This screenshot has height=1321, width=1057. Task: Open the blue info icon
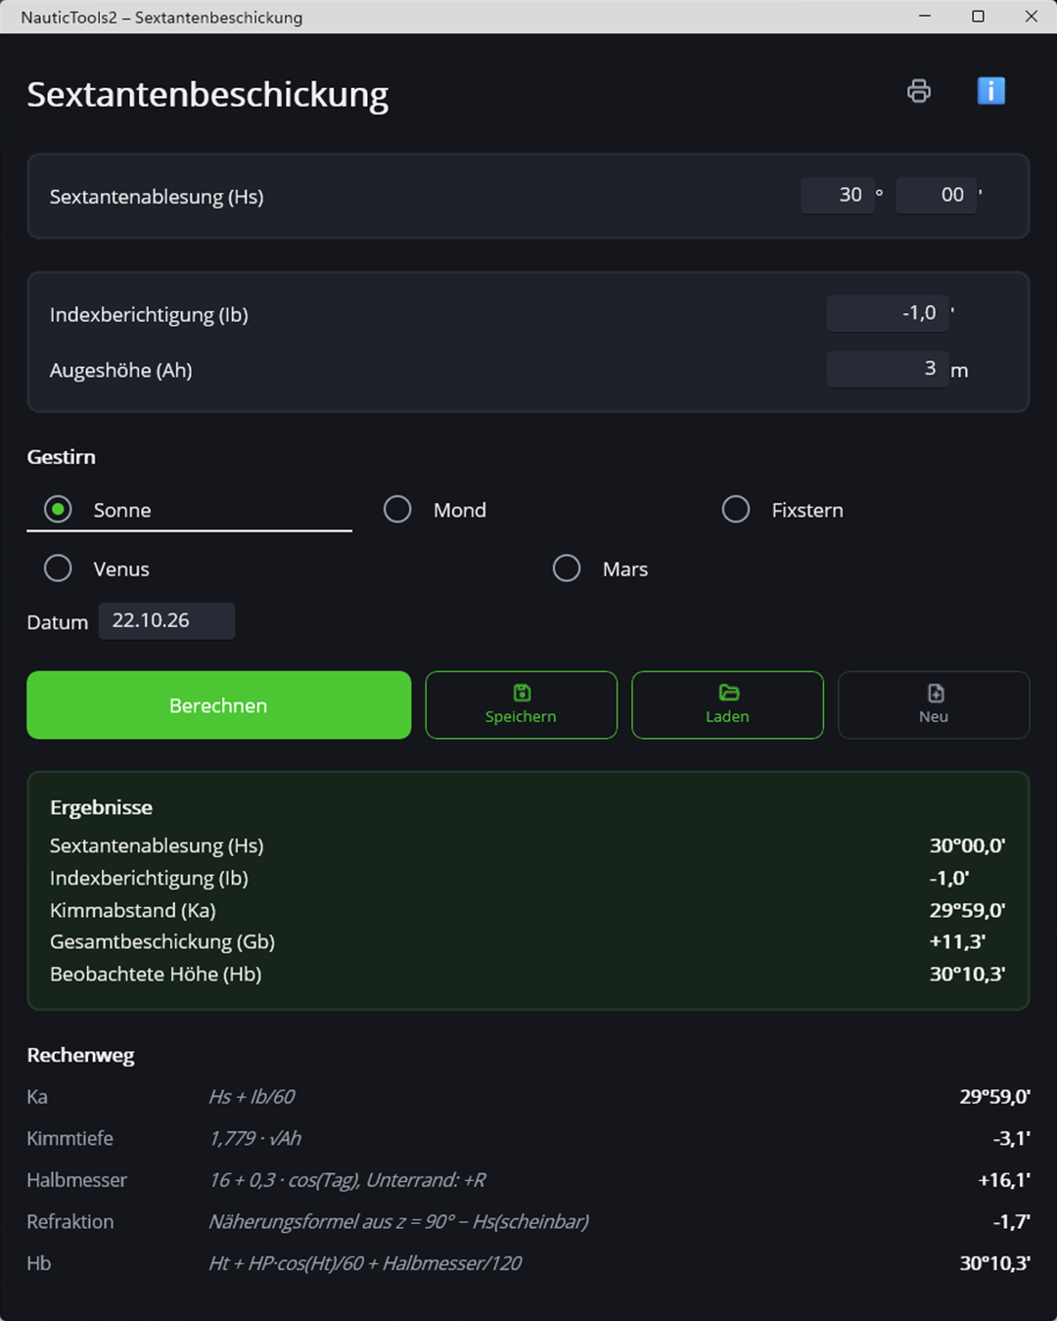click(991, 91)
